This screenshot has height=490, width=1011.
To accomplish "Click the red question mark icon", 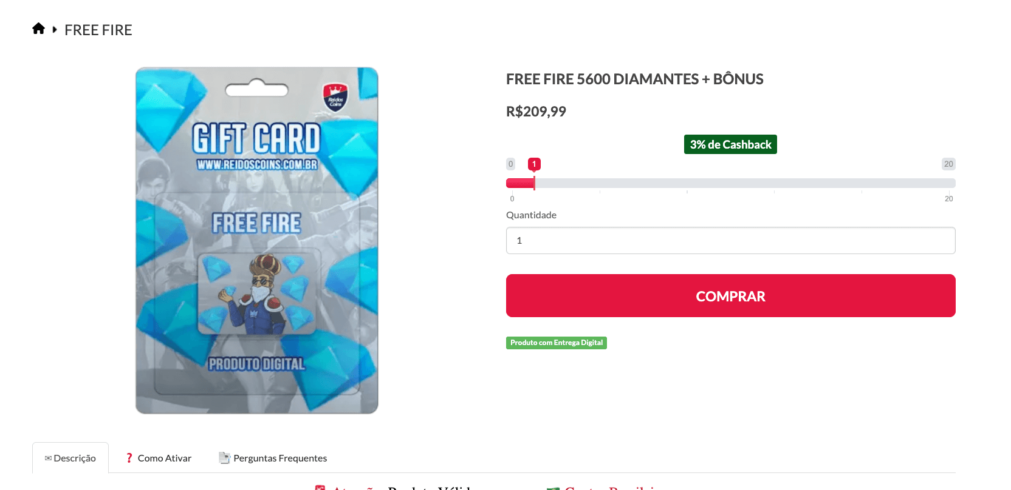I will click(129, 458).
